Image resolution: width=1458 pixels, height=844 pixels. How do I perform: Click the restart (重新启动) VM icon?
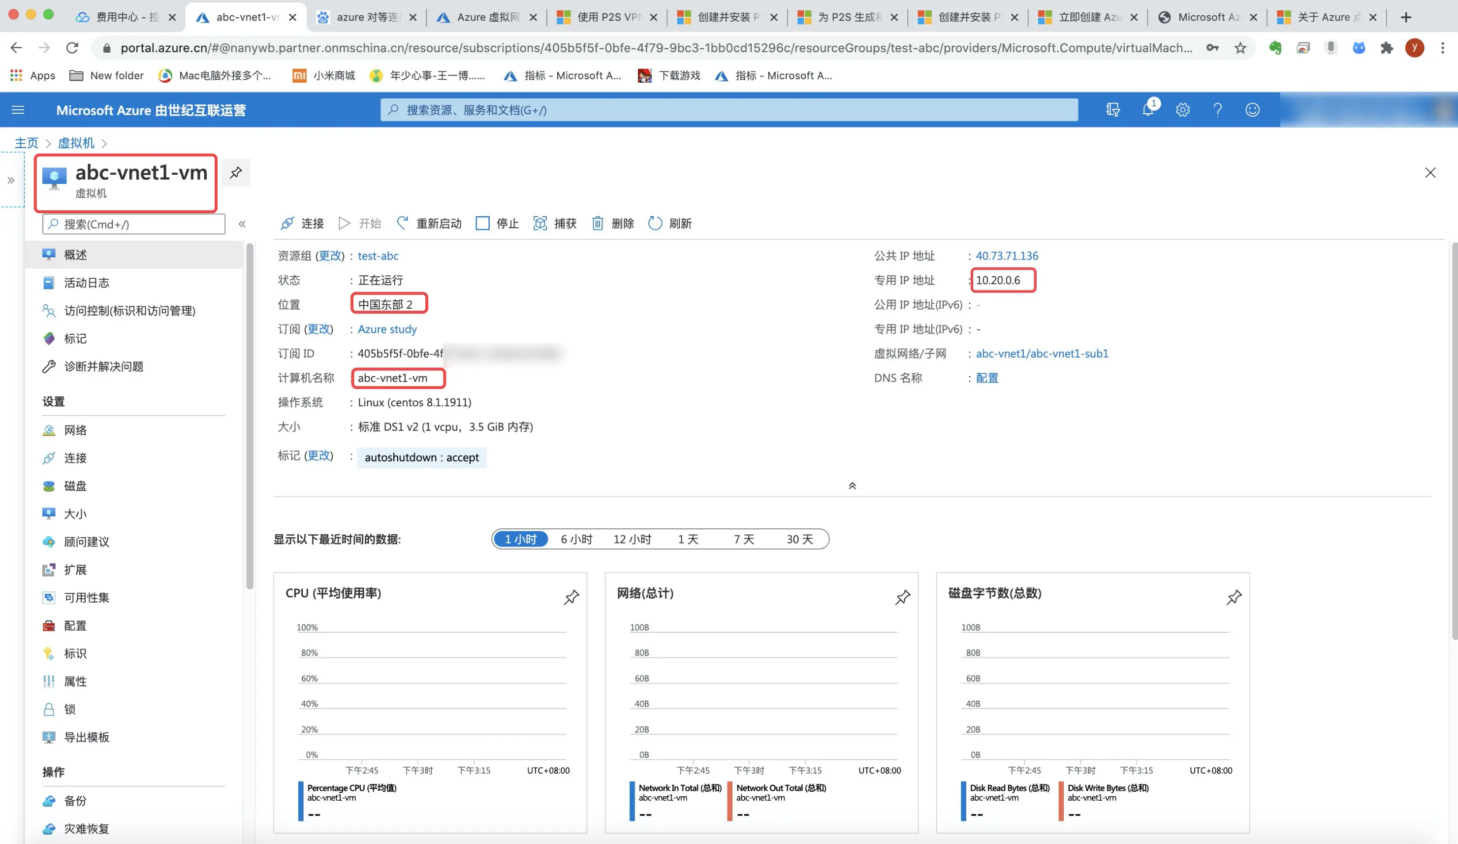click(x=403, y=224)
